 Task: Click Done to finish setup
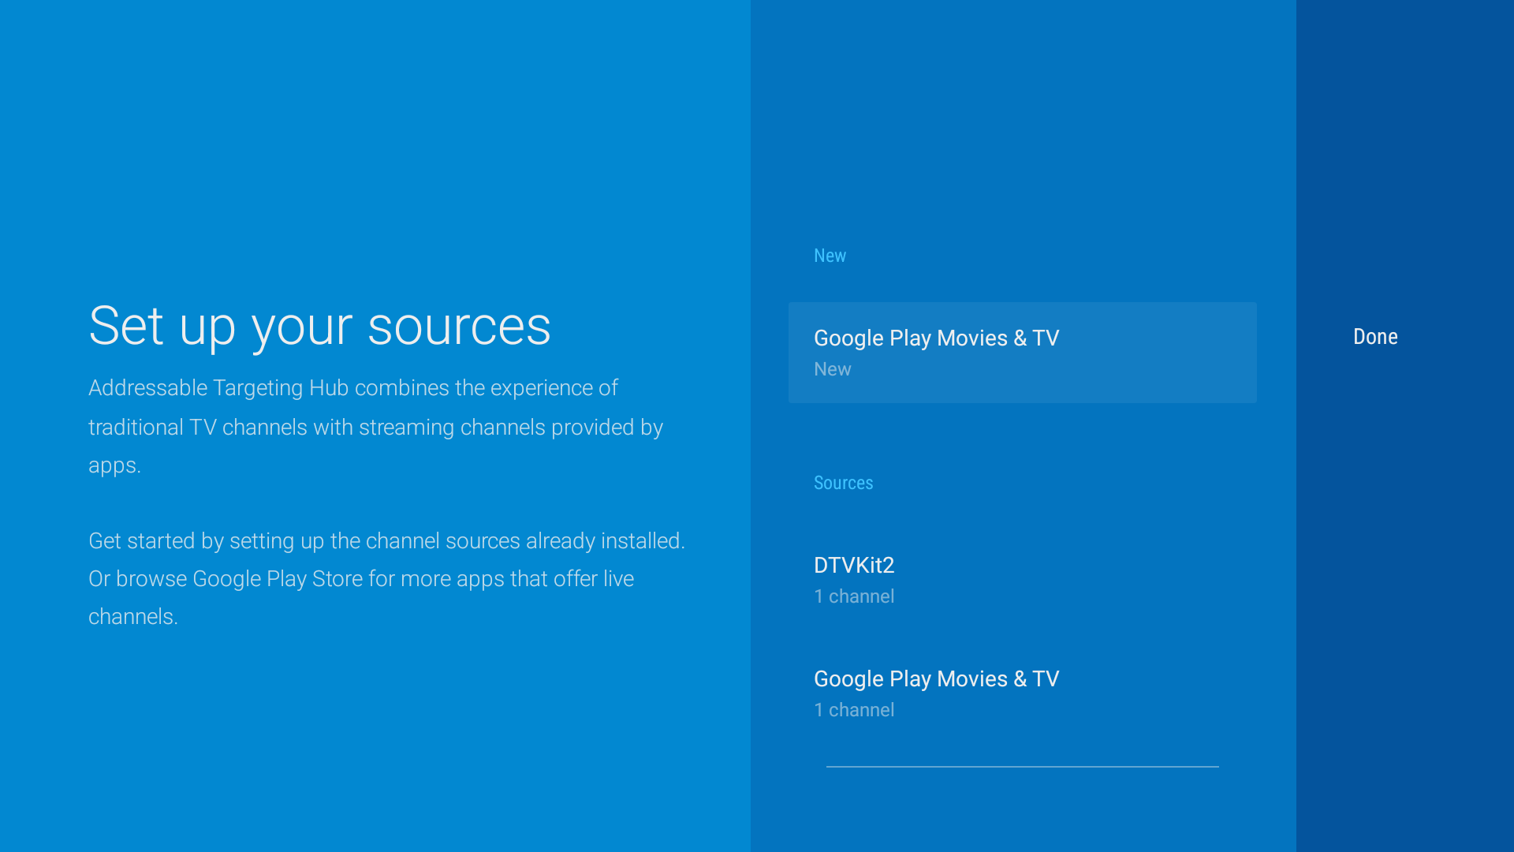point(1375,337)
